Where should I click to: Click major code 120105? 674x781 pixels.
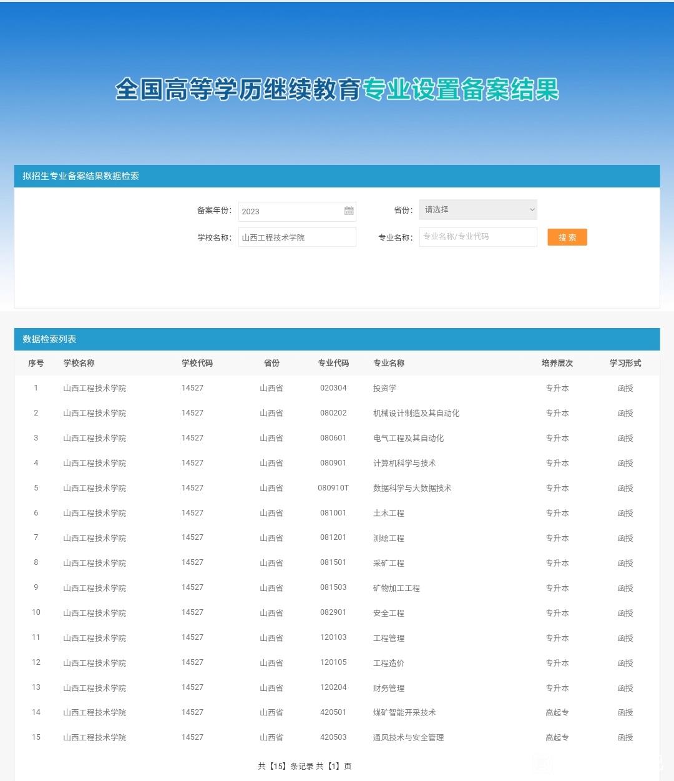[x=333, y=662]
